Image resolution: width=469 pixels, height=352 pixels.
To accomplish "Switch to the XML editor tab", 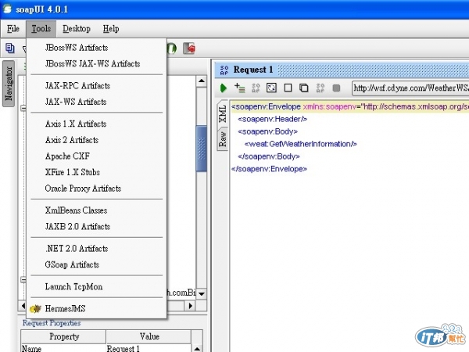I will (222, 113).
